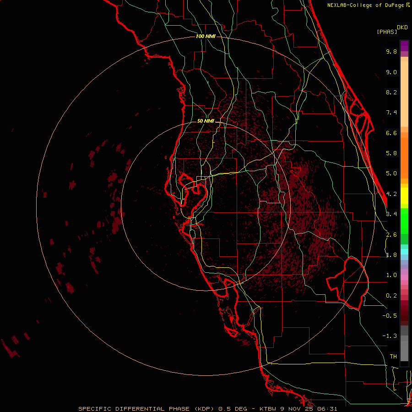Click the 9.0 color scale value

(391, 72)
